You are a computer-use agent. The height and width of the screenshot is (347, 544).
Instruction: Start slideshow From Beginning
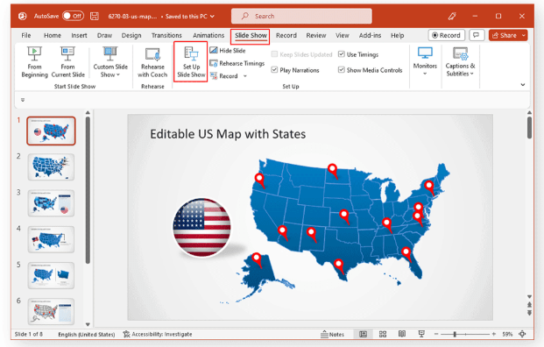coord(34,62)
